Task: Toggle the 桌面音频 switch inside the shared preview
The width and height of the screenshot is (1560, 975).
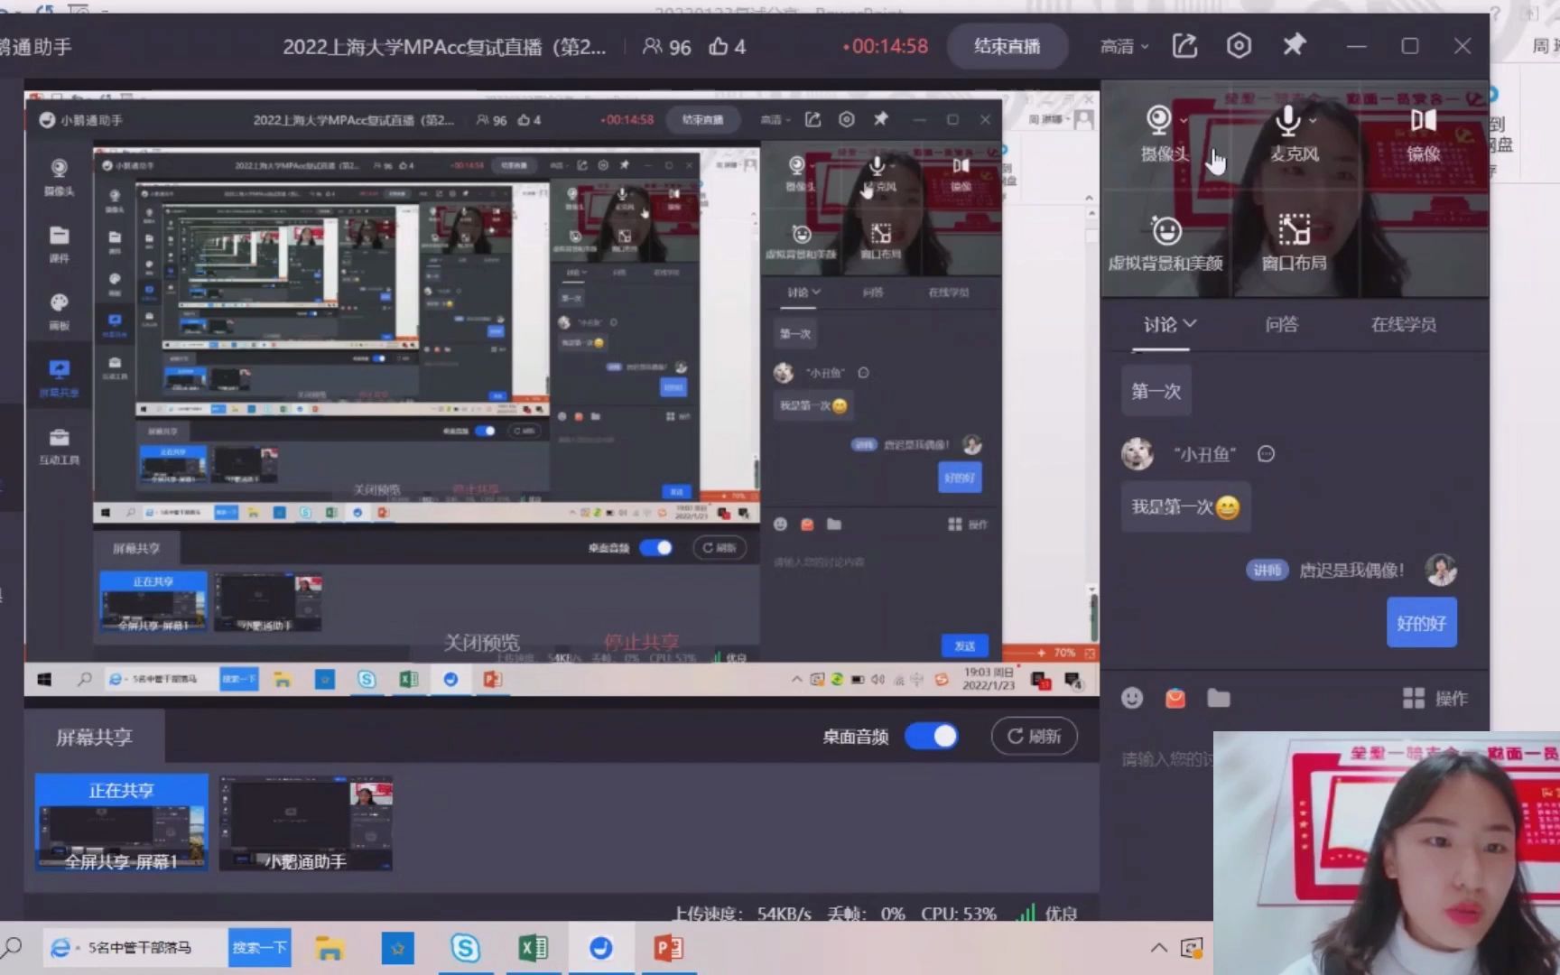Action: coord(655,547)
